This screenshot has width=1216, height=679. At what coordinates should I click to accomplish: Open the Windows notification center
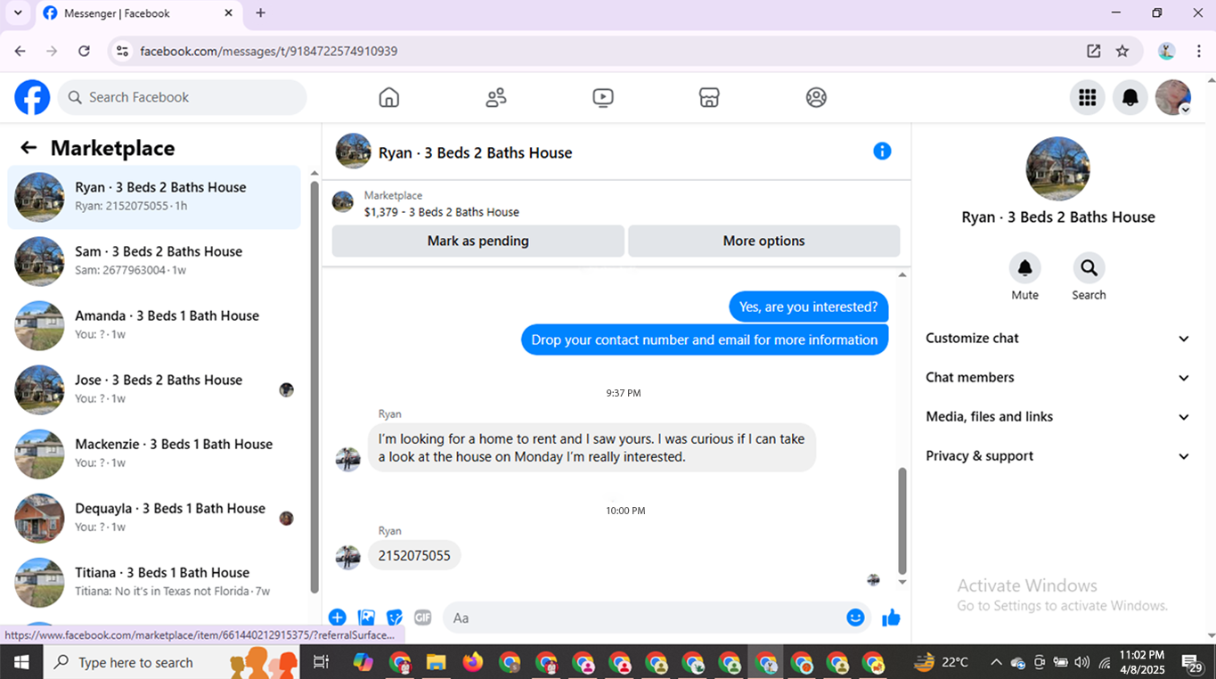1193,663
